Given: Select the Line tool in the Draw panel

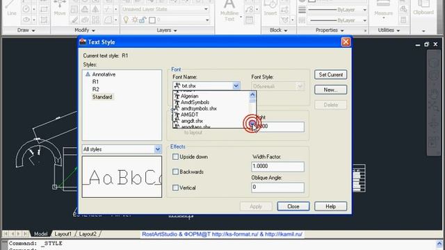Looking at the screenshot, I should 11,8.
